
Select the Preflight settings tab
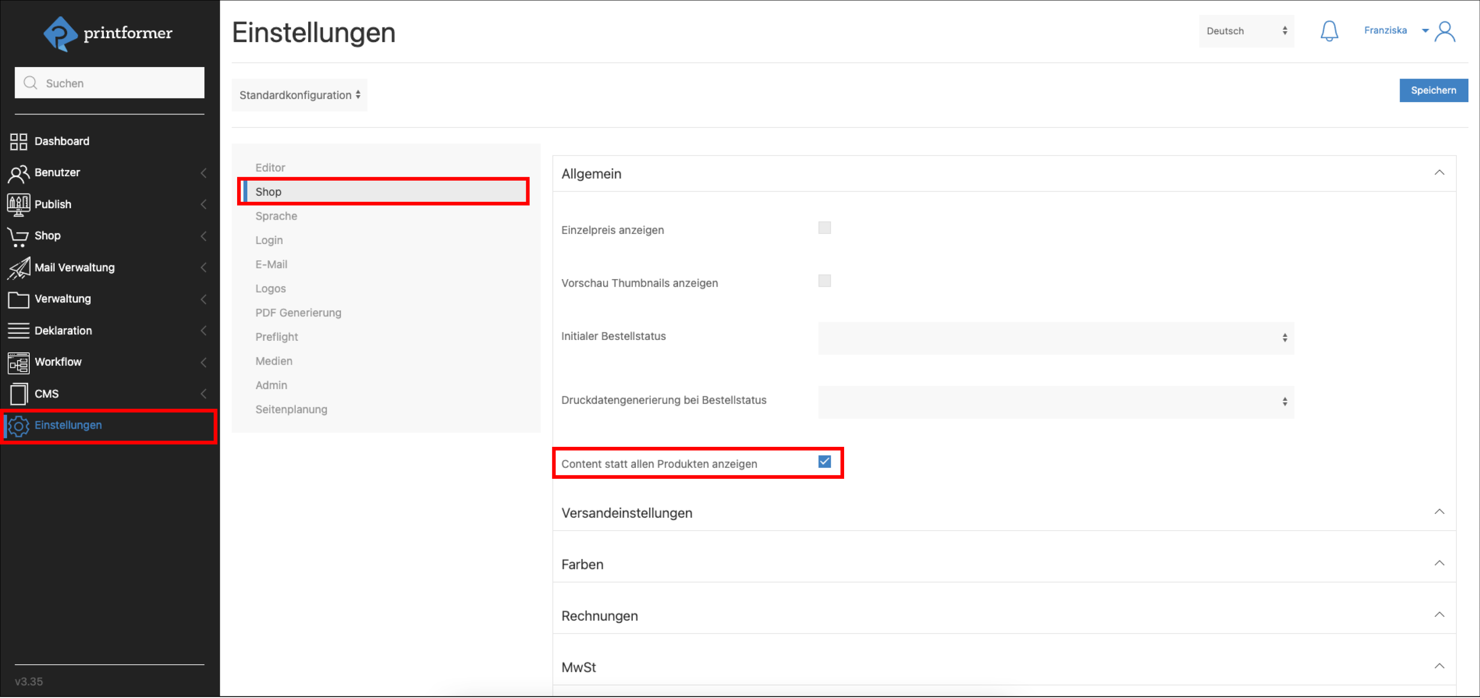point(276,337)
